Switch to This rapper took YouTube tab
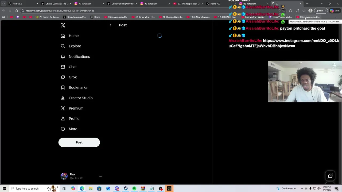 pyautogui.click(x=188, y=4)
